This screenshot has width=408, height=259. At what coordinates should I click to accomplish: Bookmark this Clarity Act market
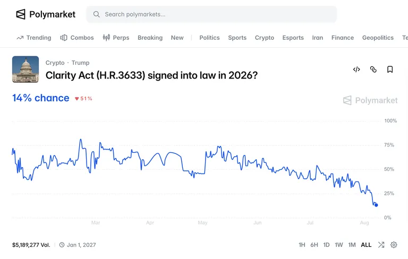390,70
